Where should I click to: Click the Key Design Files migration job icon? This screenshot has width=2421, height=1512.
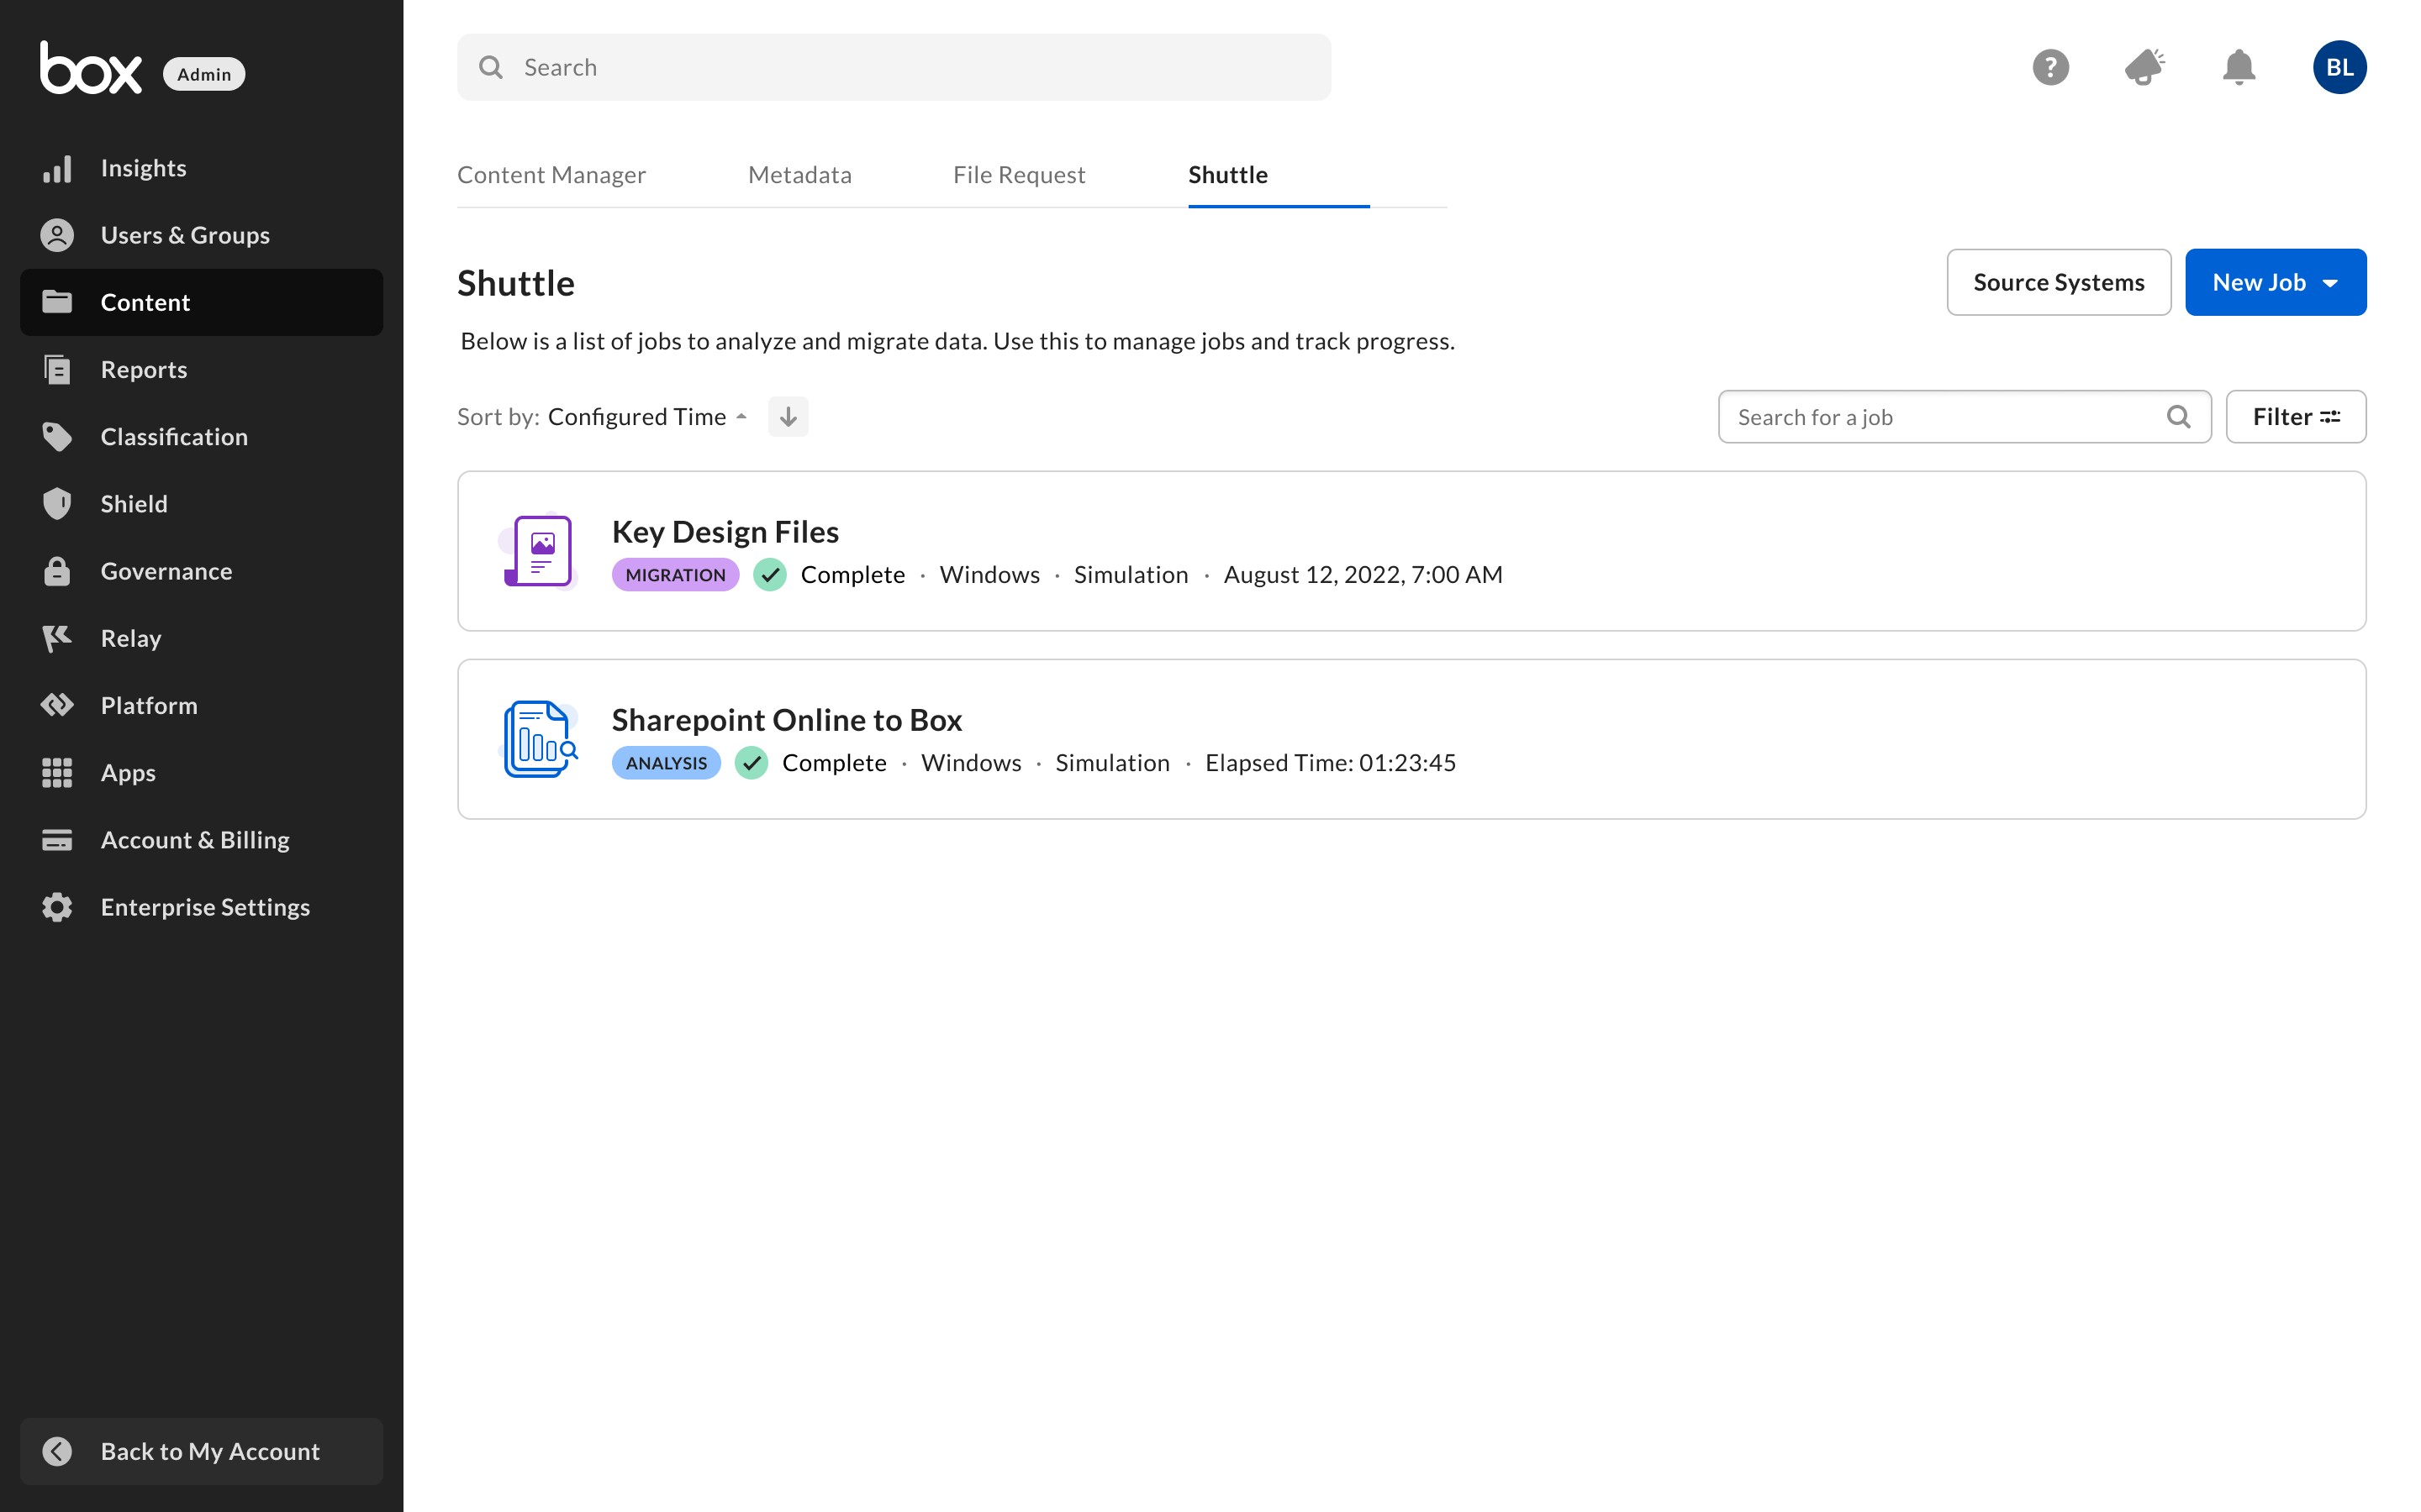tap(538, 551)
